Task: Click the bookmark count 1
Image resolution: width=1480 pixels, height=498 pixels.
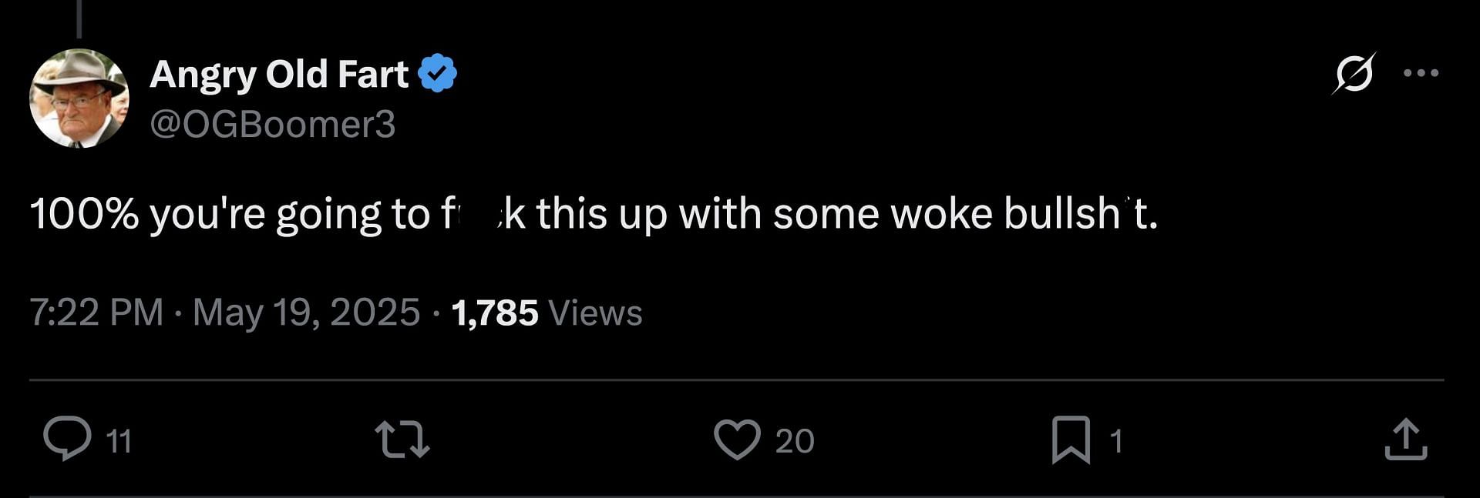Action: coord(1116,441)
